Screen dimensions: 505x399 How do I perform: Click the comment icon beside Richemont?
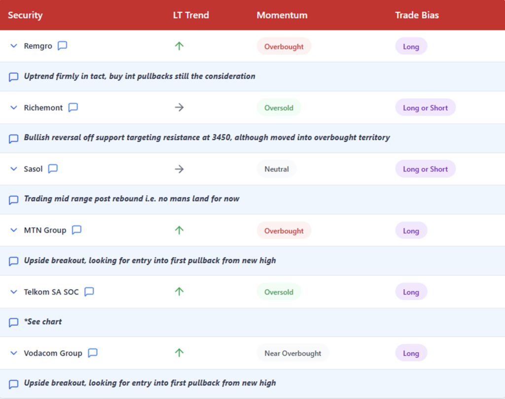73,107
